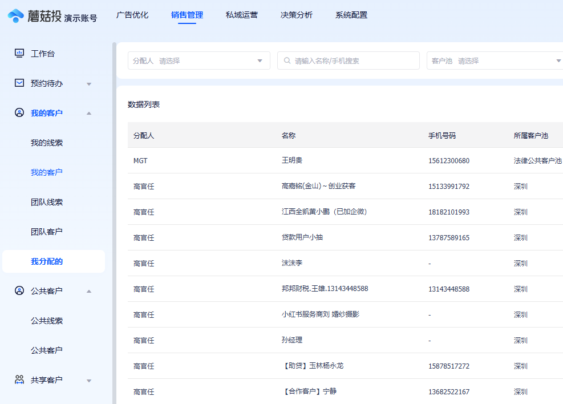This screenshot has height=404, width=563.
Task: Collapse the 我的客户 sidebar section
Action: click(89, 112)
